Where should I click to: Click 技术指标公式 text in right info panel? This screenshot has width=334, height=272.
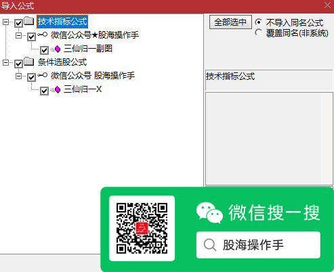point(230,76)
